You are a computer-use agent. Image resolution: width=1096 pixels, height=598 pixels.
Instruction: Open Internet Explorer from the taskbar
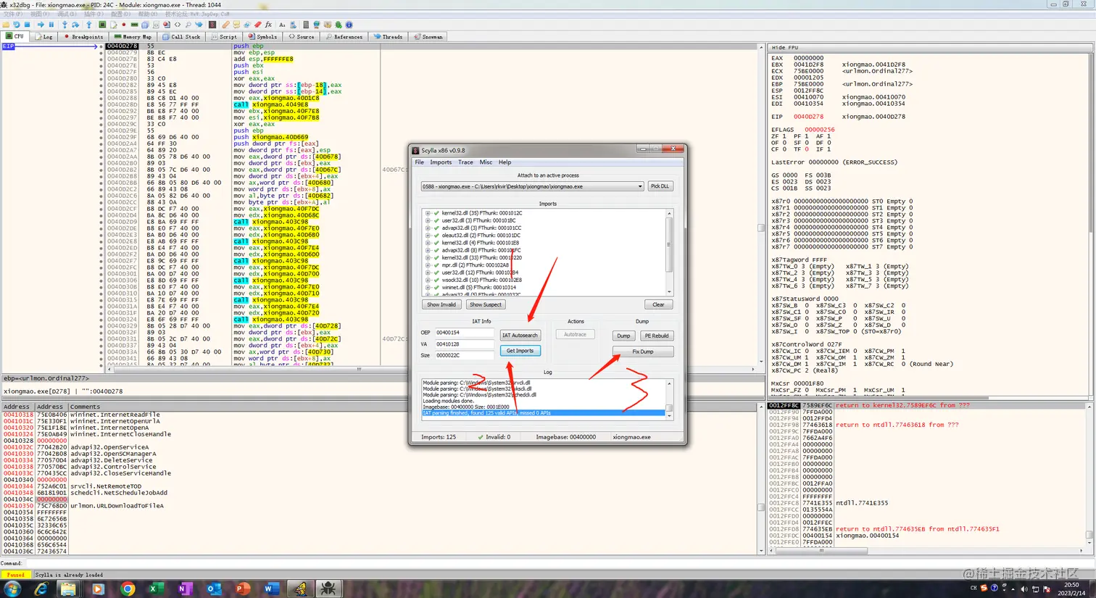tap(41, 589)
